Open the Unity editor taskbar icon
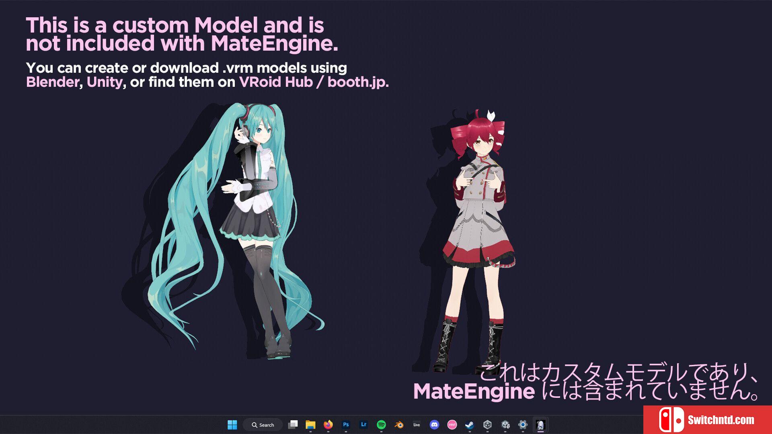 tap(505, 425)
